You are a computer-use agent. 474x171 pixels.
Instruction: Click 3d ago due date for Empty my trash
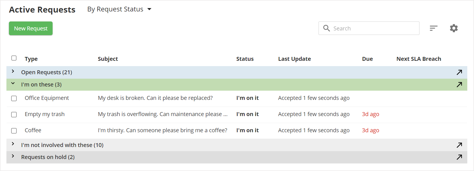point(371,114)
